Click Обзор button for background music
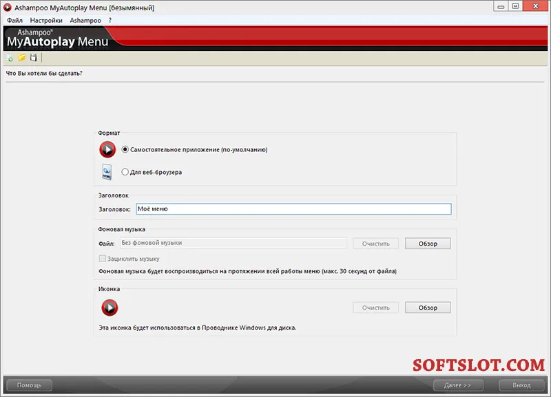This screenshot has width=551, height=397. [428, 244]
